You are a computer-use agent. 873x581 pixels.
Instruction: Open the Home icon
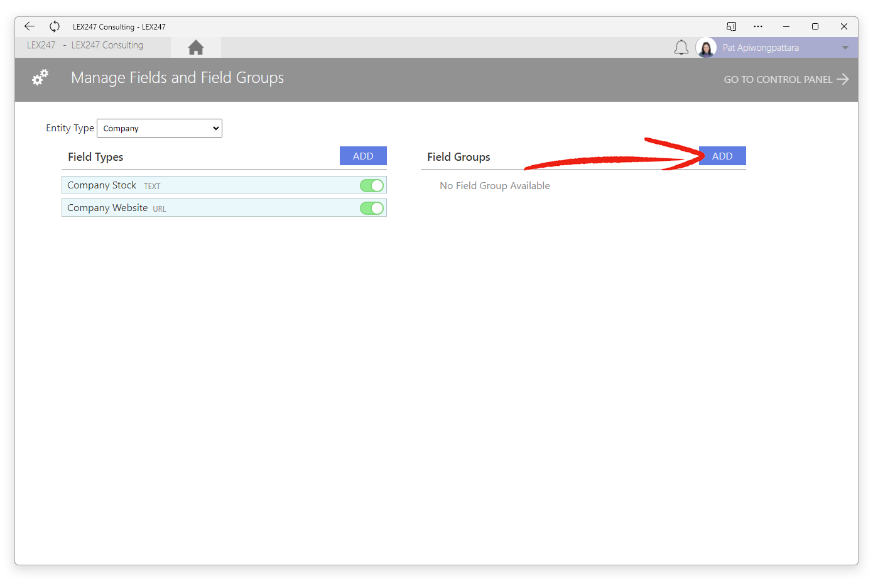[196, 47]
